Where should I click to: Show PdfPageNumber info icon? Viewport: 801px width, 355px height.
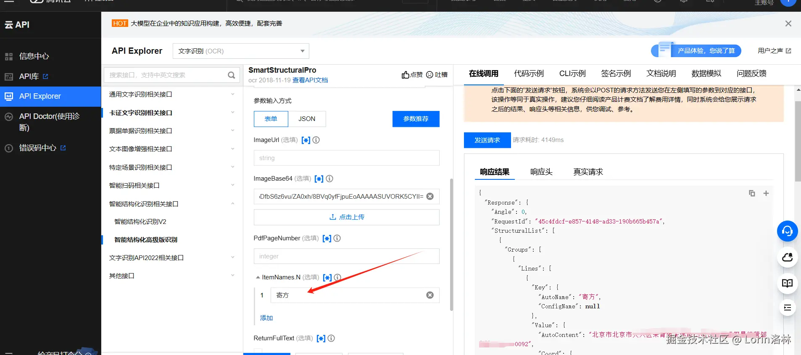pyautogui.click(x=337, y=238)
